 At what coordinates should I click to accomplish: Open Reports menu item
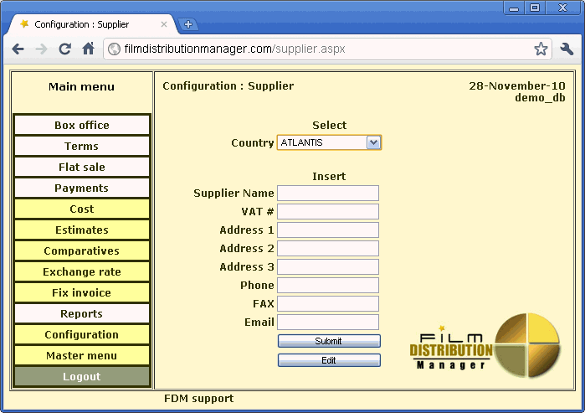(82, 314)
